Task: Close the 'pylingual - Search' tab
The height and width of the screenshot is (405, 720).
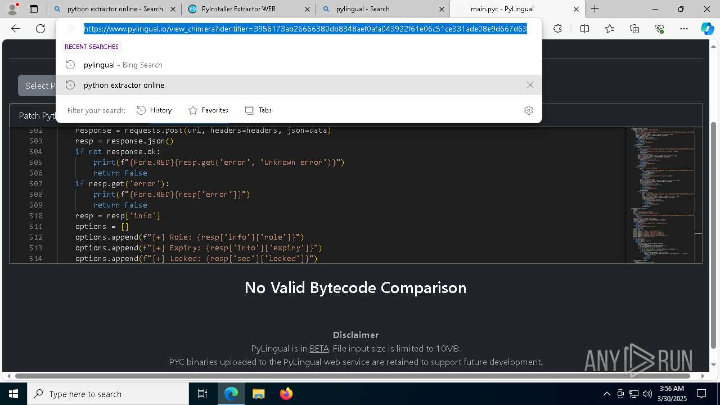Action: (x=442, y=9)
